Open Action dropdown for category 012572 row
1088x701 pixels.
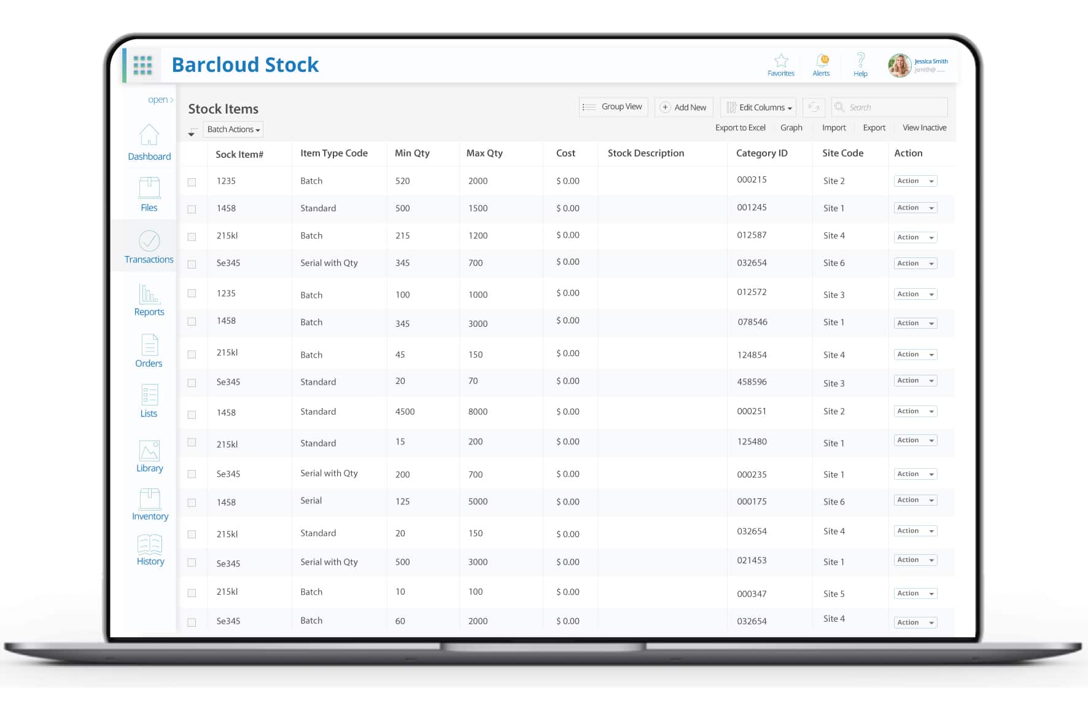[915, 294]
